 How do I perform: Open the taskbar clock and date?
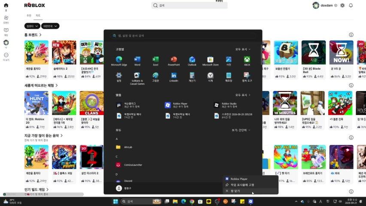352,201
